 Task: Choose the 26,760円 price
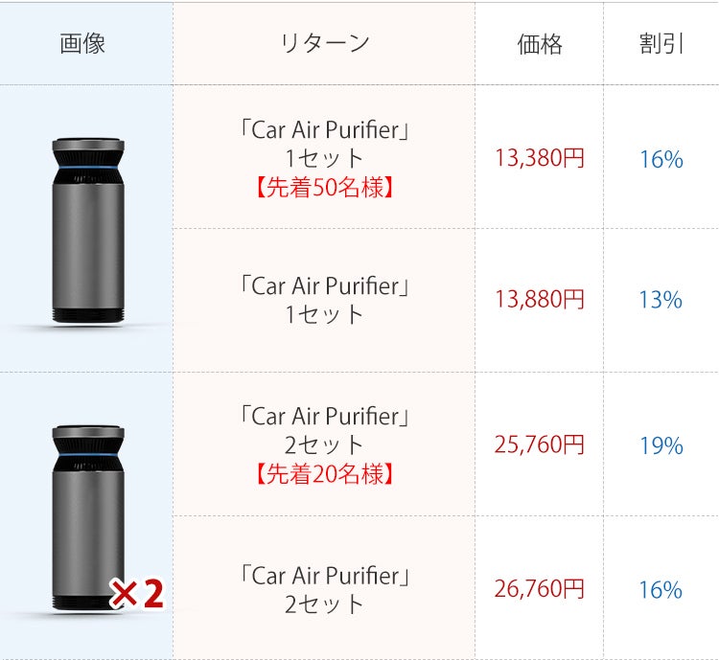click(x=539, y=588)
